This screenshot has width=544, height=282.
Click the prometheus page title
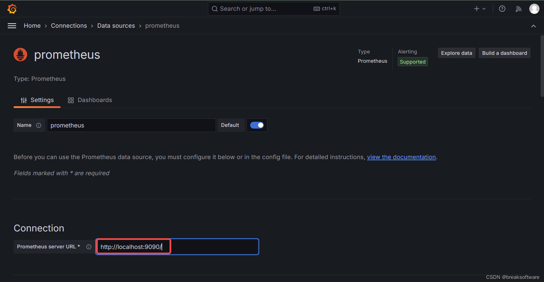67,55
